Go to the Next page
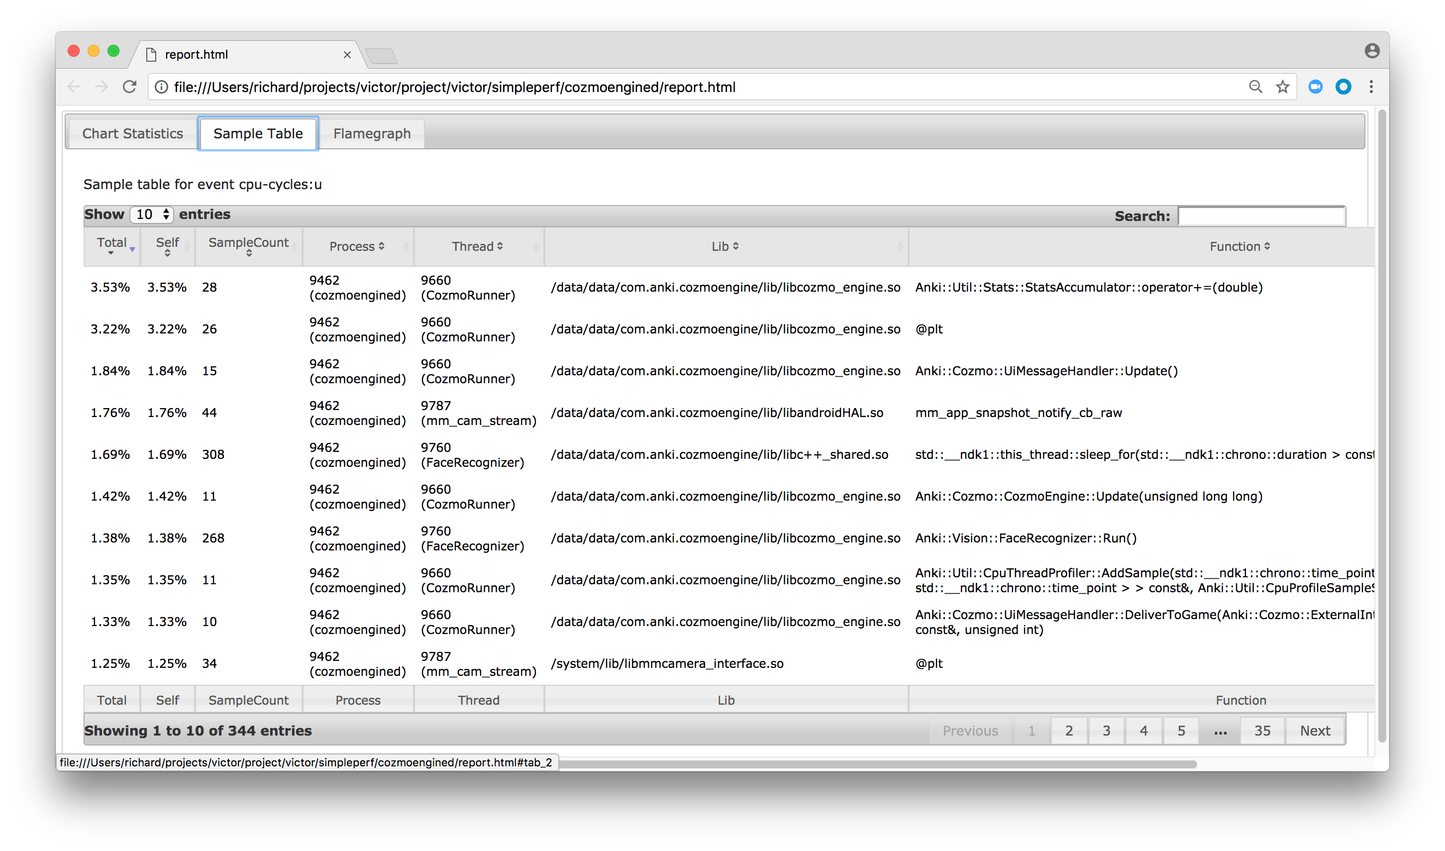The image size is (1445, 851). tap(1315, 731)
